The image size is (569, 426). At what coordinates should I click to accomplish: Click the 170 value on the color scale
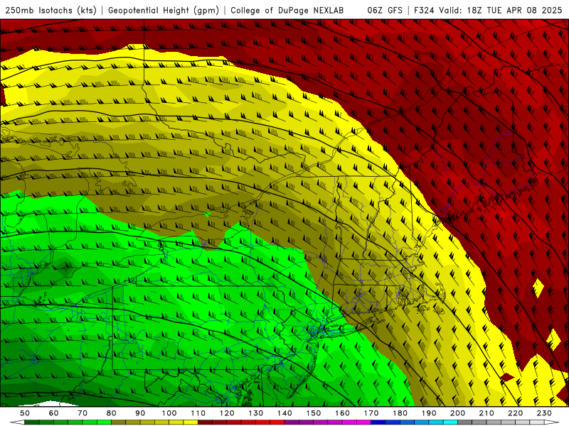(371, 413)
